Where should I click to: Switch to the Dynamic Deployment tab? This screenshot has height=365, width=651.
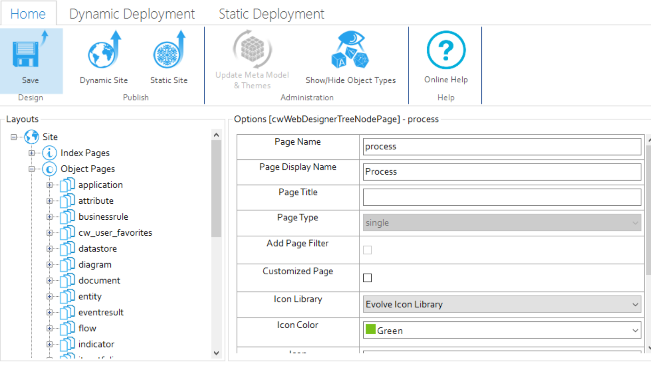pos(132,14)
